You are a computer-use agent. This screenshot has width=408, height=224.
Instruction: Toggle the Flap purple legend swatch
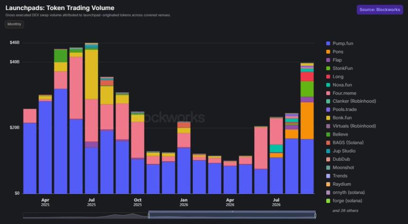(328, 60)
